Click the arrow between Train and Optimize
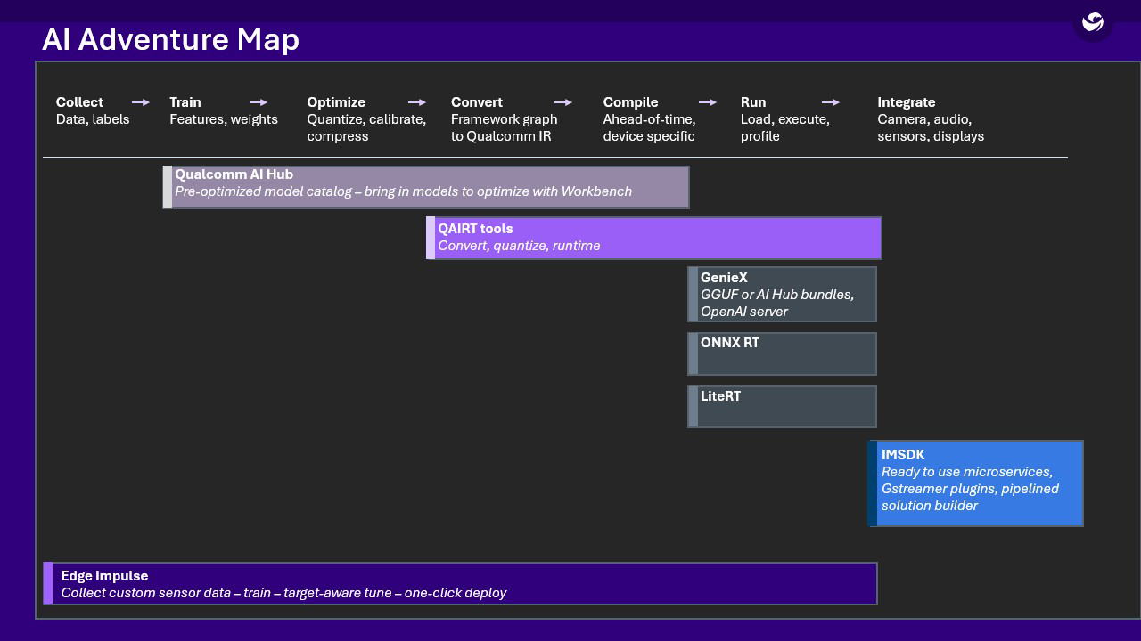Viewport: 1141px width, 641px height. pyautogui.click(x=259, y=102)
